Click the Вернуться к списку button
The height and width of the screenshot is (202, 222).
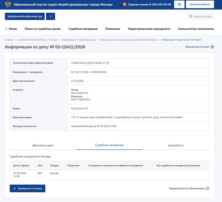point(28,188)
